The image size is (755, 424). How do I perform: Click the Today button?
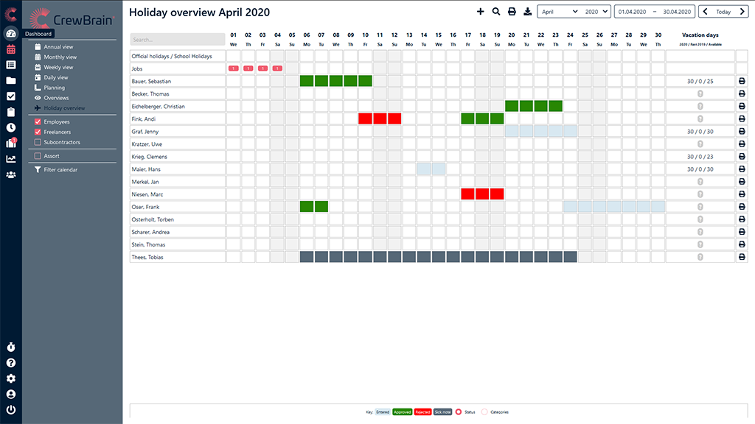723,12
